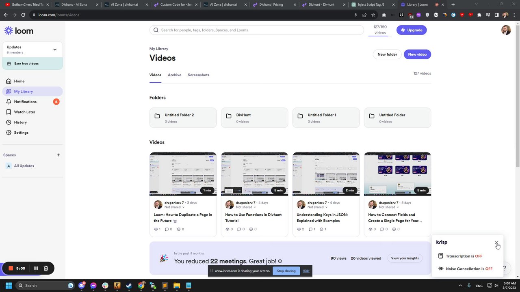Open the Untitled Folder 1 folder
The image size is (520, 292).
[x=326, y=118]
